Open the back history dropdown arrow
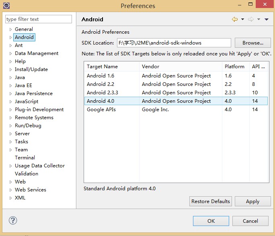This screenshot has width=275, height=236. [242, 19]
